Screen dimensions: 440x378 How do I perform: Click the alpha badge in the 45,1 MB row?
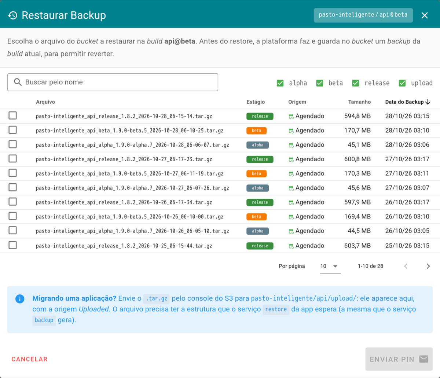[257, 145]
